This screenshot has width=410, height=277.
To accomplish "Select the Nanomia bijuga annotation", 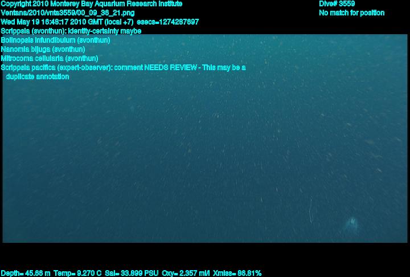I will click(43, 49).
